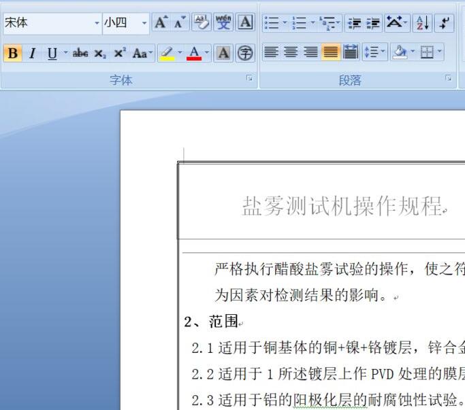Click line 2.3 适用于铝的阳极化层

[327, 400]
